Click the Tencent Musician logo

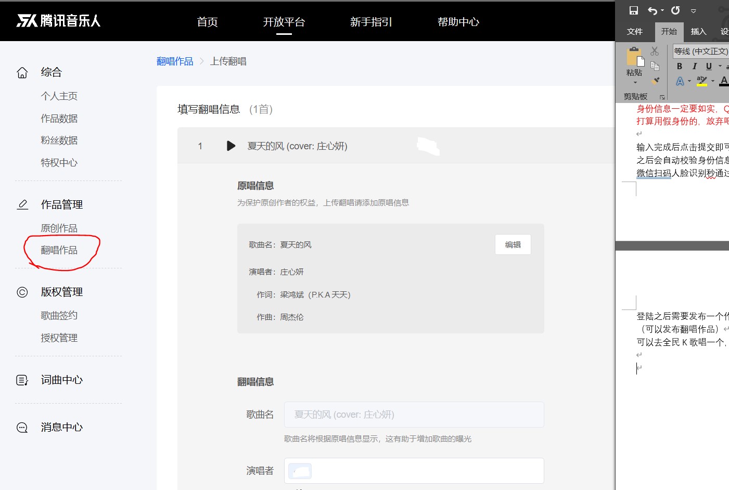[58, 21]
